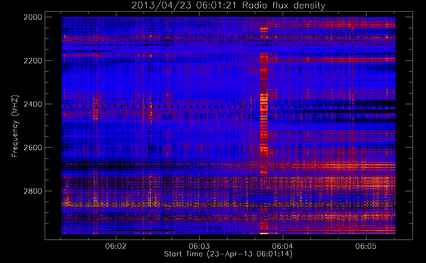426x263 pixels.
Task: Click the plot title "Radio flux density"
Action: tap(284, 6)
